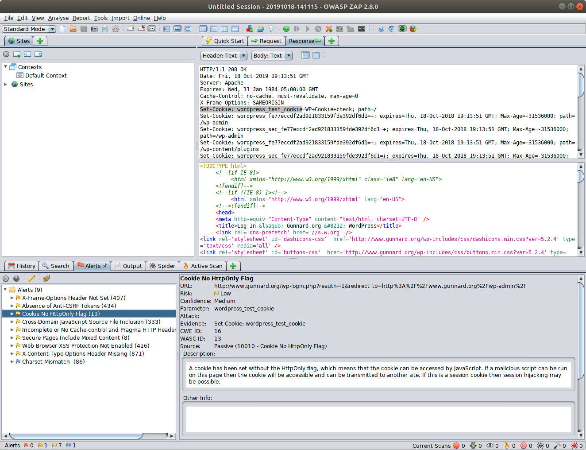Click the snapshot session icon
The image size is (586, 450).
click(x=94, y=29)
